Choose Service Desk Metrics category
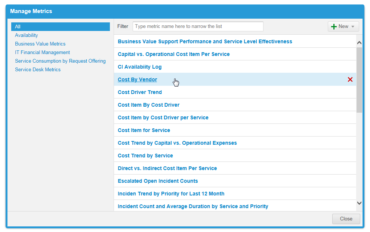 (38, 70)
